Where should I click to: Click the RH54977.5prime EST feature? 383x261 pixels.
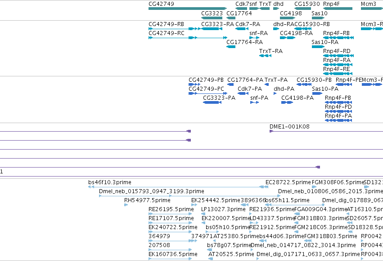point(126,205)
